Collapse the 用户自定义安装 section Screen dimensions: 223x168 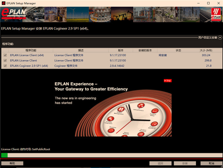coord(220,37)
